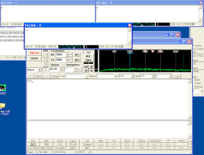Select the narrow BPF filter shape icon

pyautogui.click(x=45, y=65)
